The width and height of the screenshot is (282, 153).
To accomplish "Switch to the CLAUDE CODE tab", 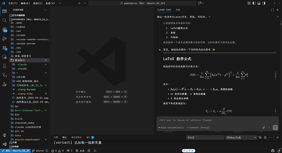I will point(164,10).
